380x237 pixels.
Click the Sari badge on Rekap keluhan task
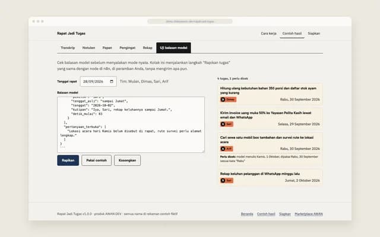pyautogui.click(x=227, y=180)
